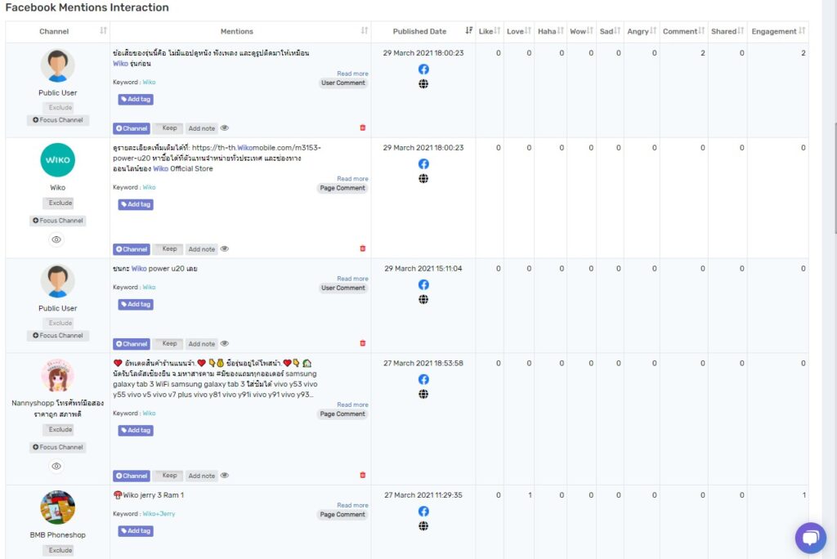Open the chat support bubble
Image resolution: width=837 pixels, height=559 pixels.
pos(810,538)
